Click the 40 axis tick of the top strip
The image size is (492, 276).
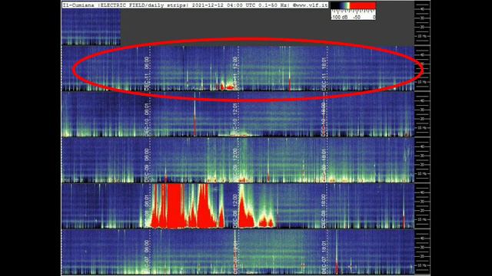click(423, 9)
